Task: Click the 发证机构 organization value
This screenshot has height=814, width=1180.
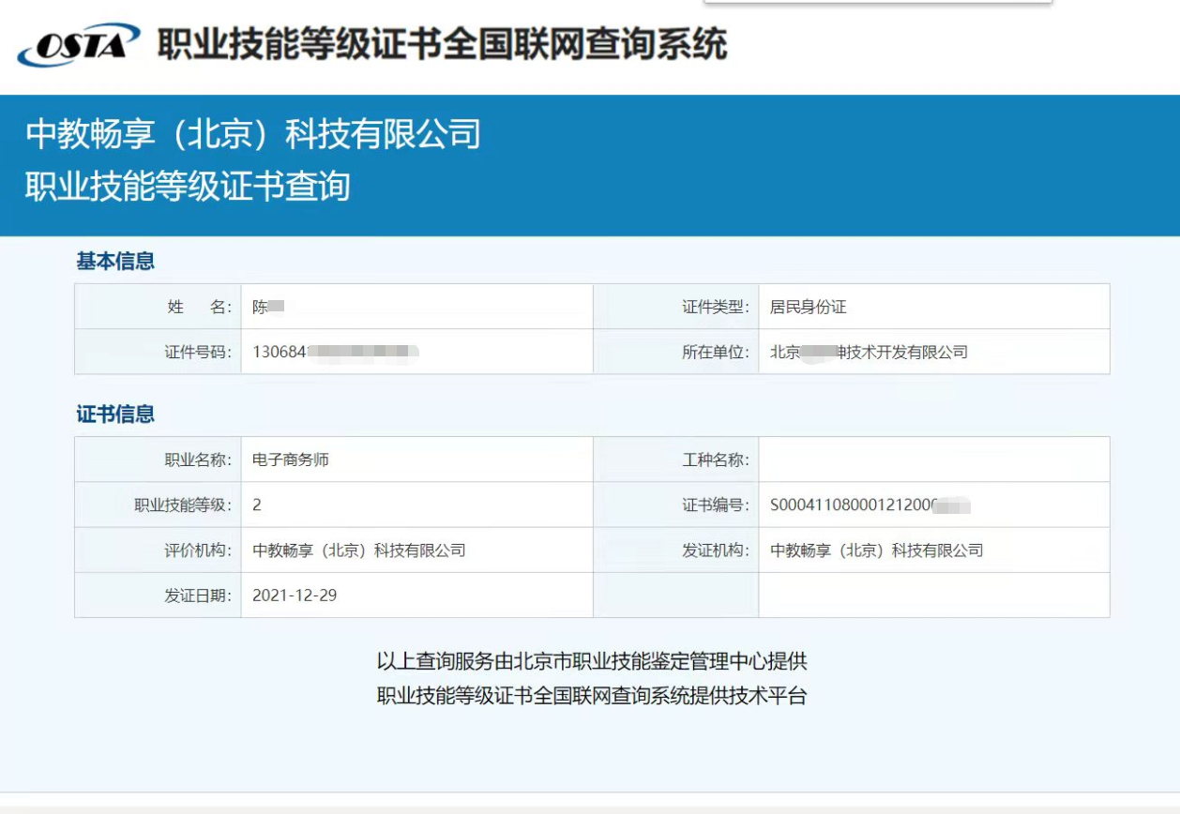Action: pyautogui.click(x=876, y=550)
